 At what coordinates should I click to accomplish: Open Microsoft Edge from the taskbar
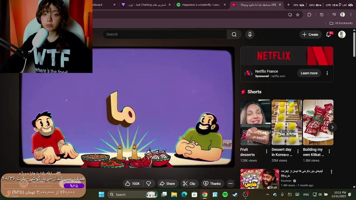click(x=184, y=194)
